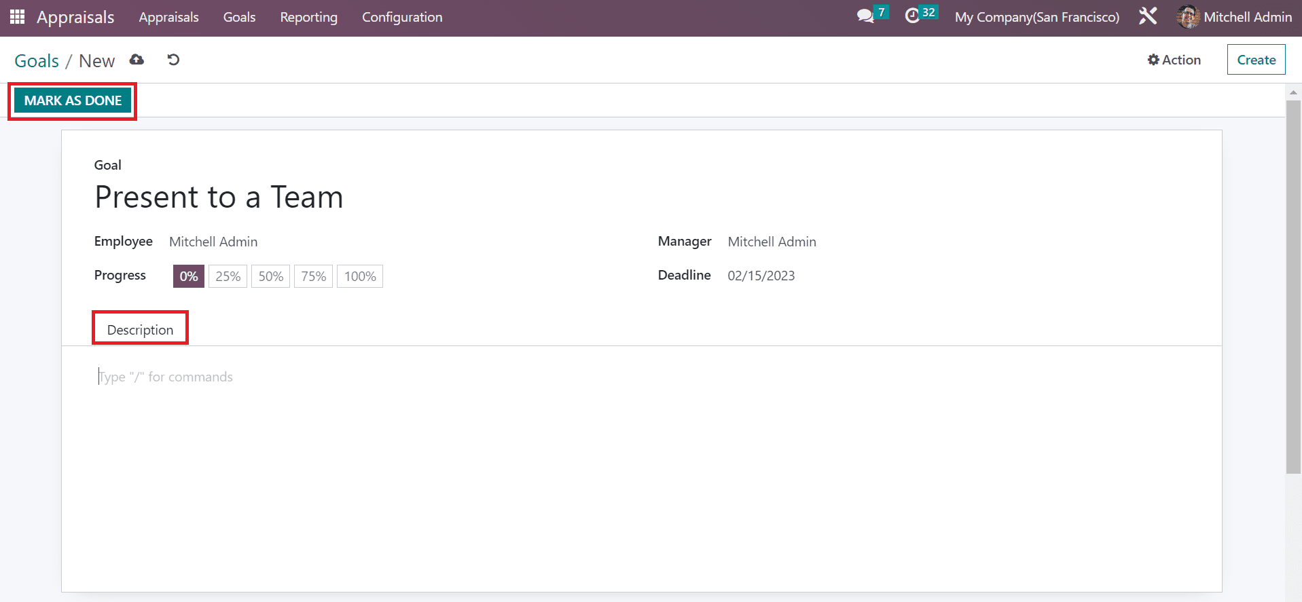
Task: Set progress to 75%
Action: [x=313, y=276]
